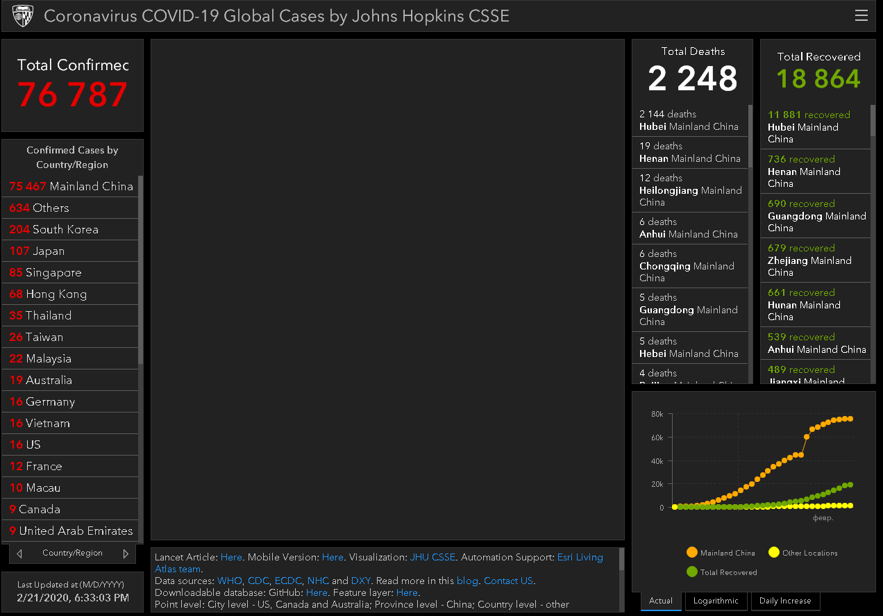This screenshot has height=616, width=883.
Task: Select the "26 Taiwan" row
Action: [x=70, y=337]
